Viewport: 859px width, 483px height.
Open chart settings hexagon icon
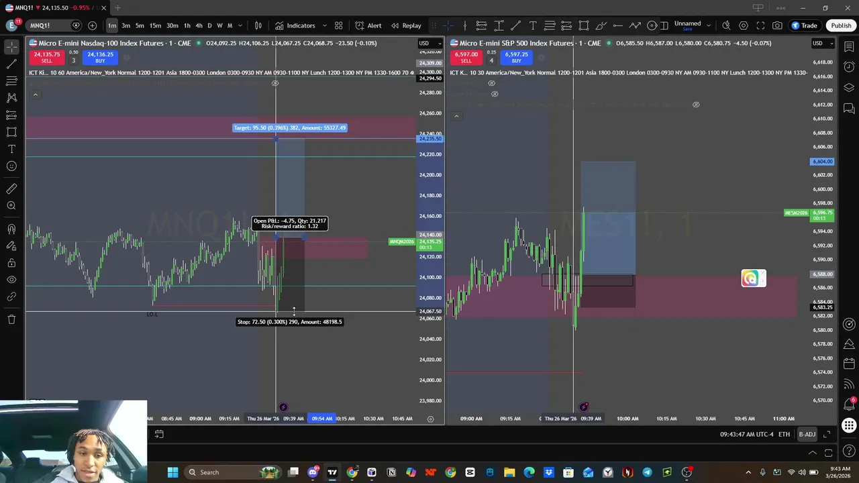[x=744, y=25]
